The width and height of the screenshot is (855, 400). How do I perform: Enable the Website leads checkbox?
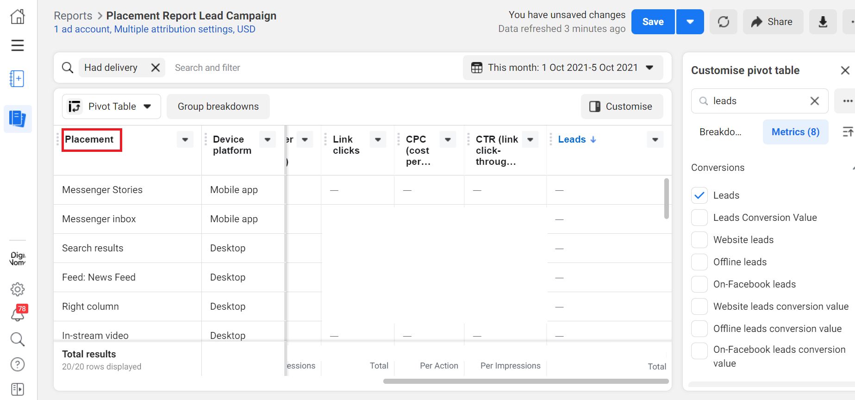click(x=699, y=240)
